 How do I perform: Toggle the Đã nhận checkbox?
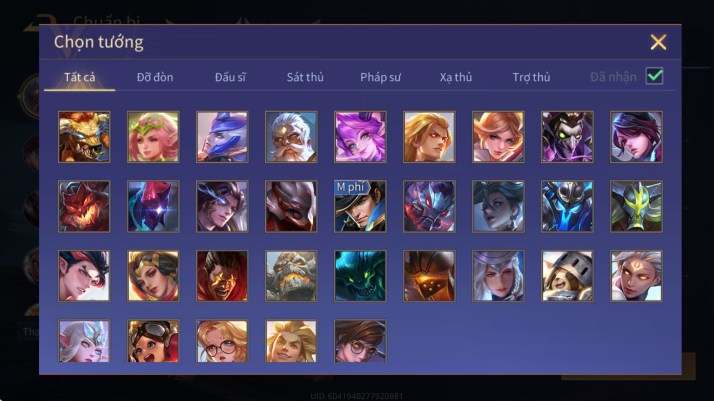pyautogui.click(x=654, y=76)
